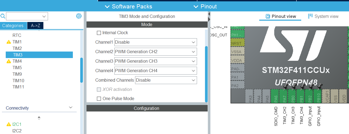Image resolution: width=349 pixels, height=134 pixels.
Task: Switch to Pinout view
Action: (x=281, y=16)
